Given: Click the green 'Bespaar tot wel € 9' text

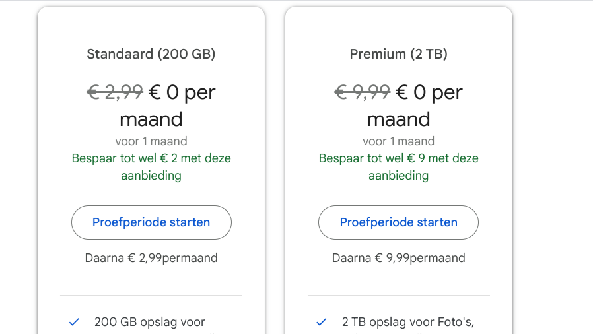Looking at the screenshot, I should [398, 158].
